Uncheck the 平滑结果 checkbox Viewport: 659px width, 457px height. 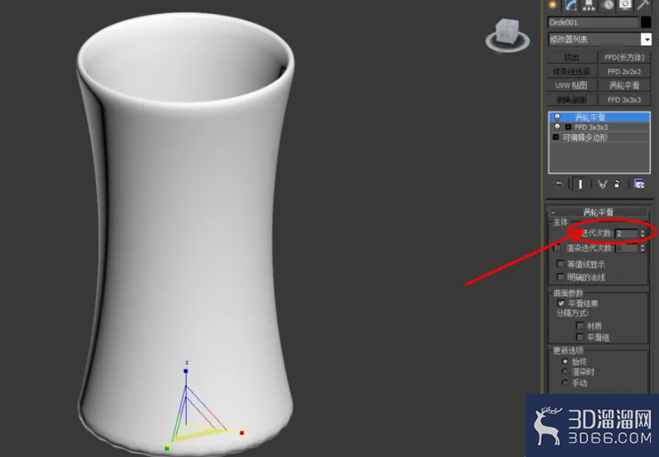point(561,303)
